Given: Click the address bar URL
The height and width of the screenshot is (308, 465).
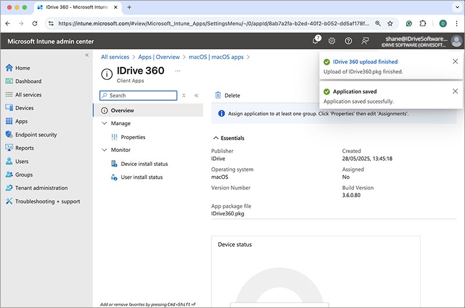Looking at the screenshot, I should (213, 23).
